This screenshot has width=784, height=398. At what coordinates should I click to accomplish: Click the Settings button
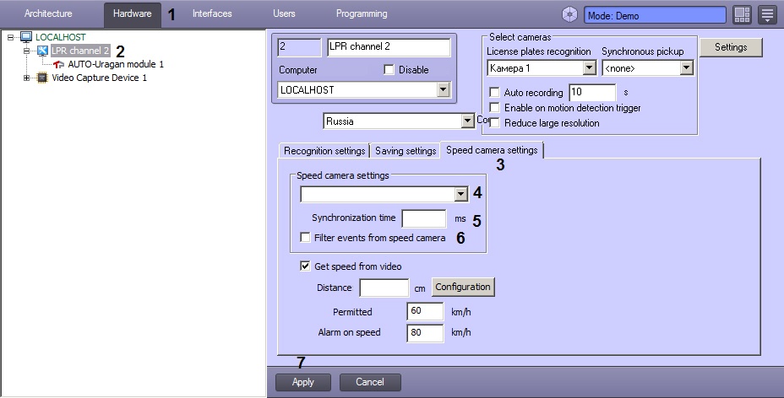[x=731, y=47]
